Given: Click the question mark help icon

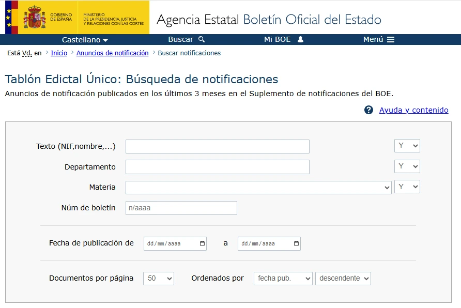Looking at the screenshot, I should point(368,110).
